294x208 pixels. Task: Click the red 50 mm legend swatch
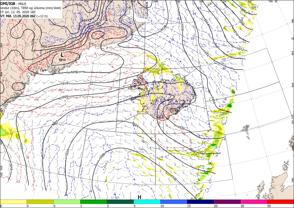click(x=280, y=202)
